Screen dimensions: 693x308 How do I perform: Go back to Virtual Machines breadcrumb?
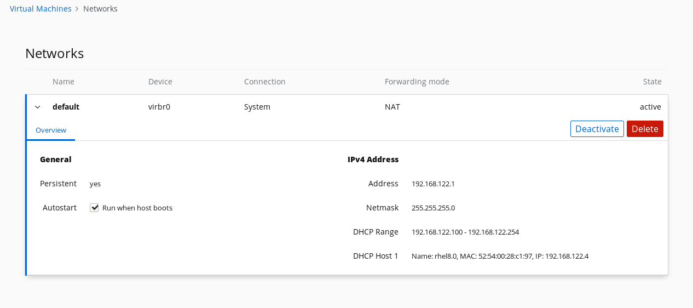coord(41,9)
